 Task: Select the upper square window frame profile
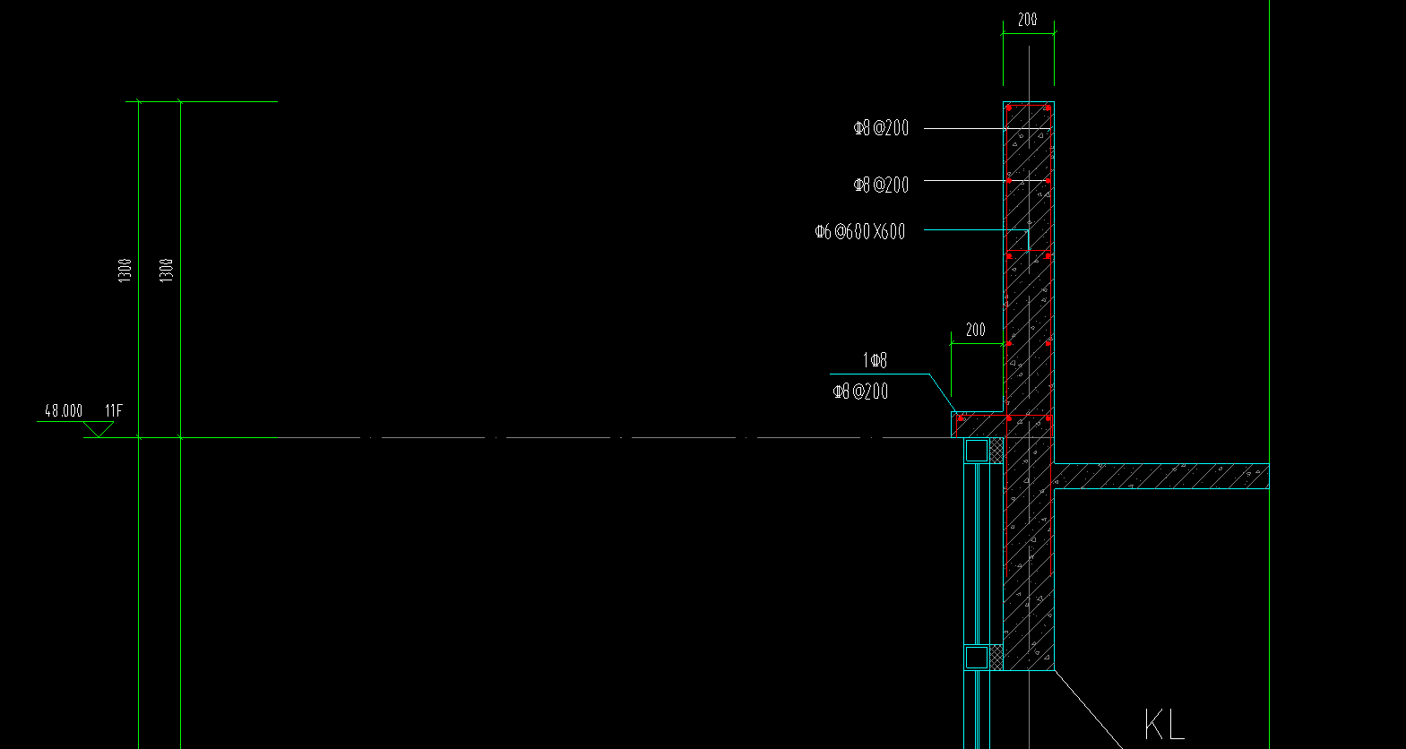pos(977,450)
